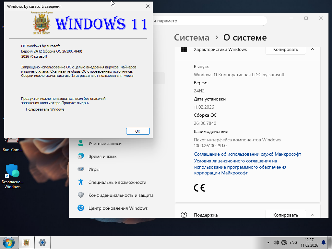This screenshot has width=332, height=249.
Task: Click the Sura Soft crest logo in dialog
Action: click(x=42, y=23)
